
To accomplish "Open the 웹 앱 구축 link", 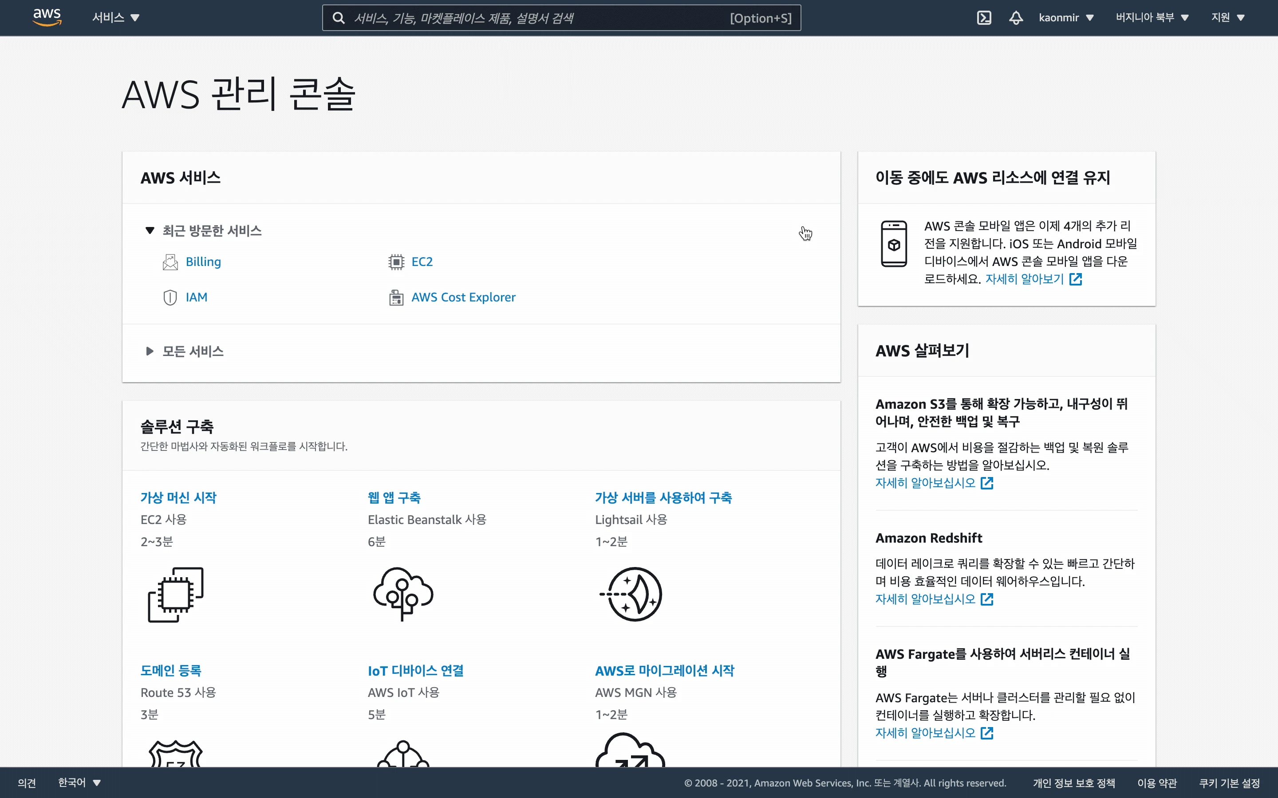I will pyautogui.click(x=394, y=498).
